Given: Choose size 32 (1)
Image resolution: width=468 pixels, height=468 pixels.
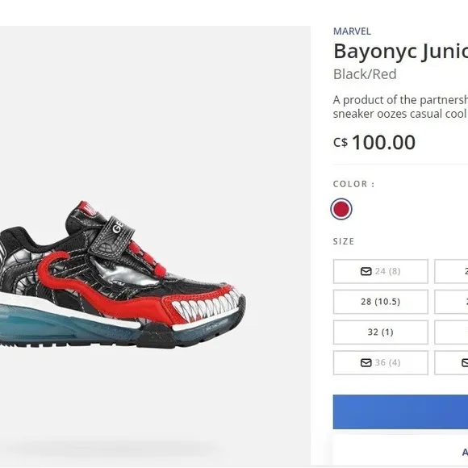Looking at the screenshot, I should click(381, 332).
